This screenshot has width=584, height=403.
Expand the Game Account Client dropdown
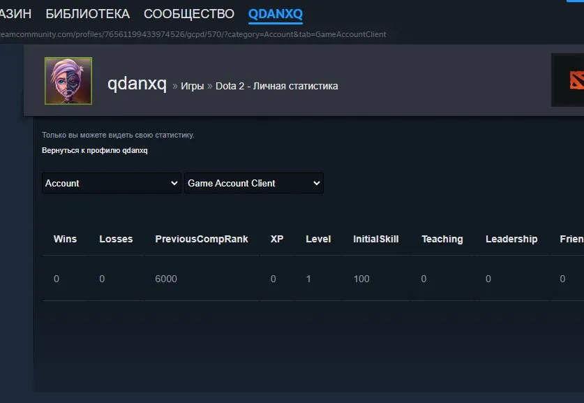tap(254, 183)
